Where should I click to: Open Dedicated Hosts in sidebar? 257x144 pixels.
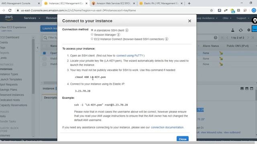[x=10, y=100]
